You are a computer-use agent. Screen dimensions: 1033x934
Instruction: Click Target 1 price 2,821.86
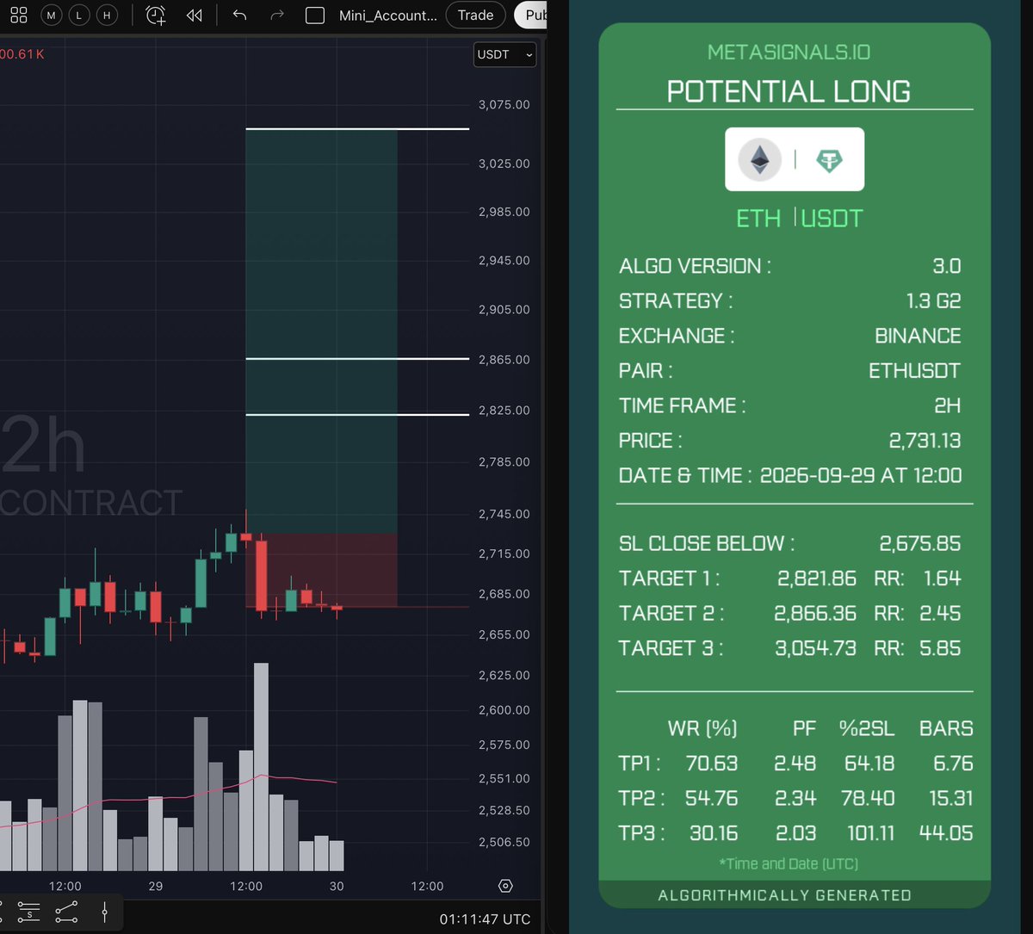tap(817, 578)
